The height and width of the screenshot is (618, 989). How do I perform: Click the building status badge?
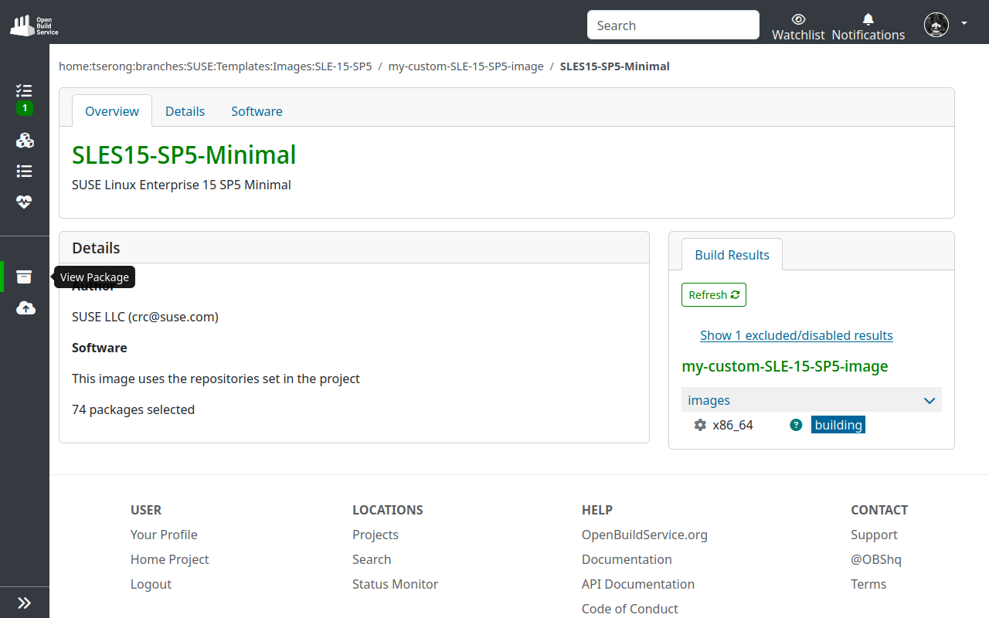click(838, 424)
